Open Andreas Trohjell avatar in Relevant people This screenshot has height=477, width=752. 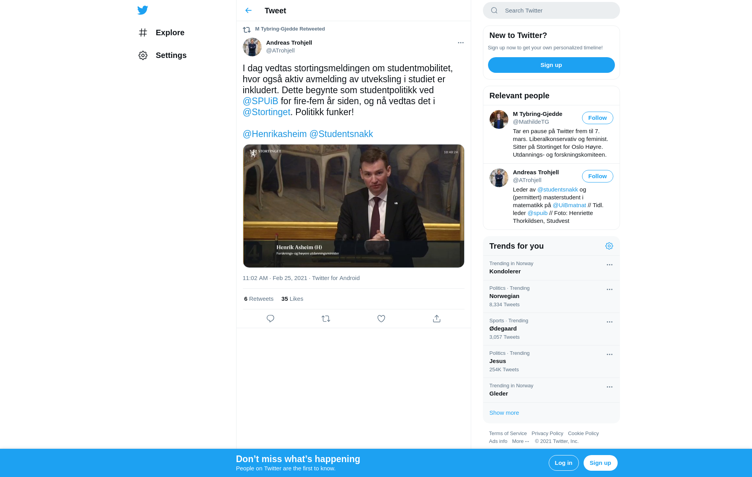(499, 178)
